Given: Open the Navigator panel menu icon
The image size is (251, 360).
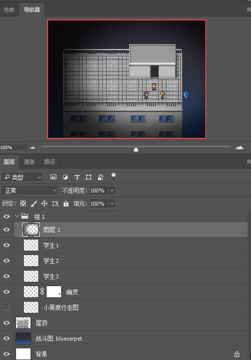Looking at the screenshot, I should pos(249,10).
